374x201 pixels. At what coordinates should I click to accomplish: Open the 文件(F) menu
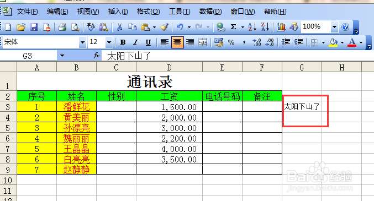pos(27,12)
